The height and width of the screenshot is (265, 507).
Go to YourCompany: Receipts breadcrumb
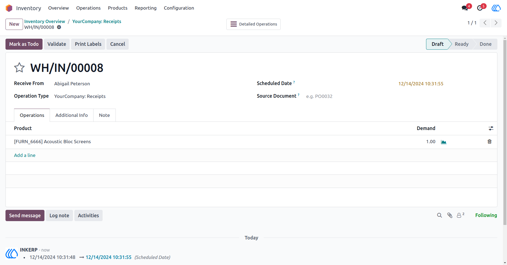tap(97, 21)
